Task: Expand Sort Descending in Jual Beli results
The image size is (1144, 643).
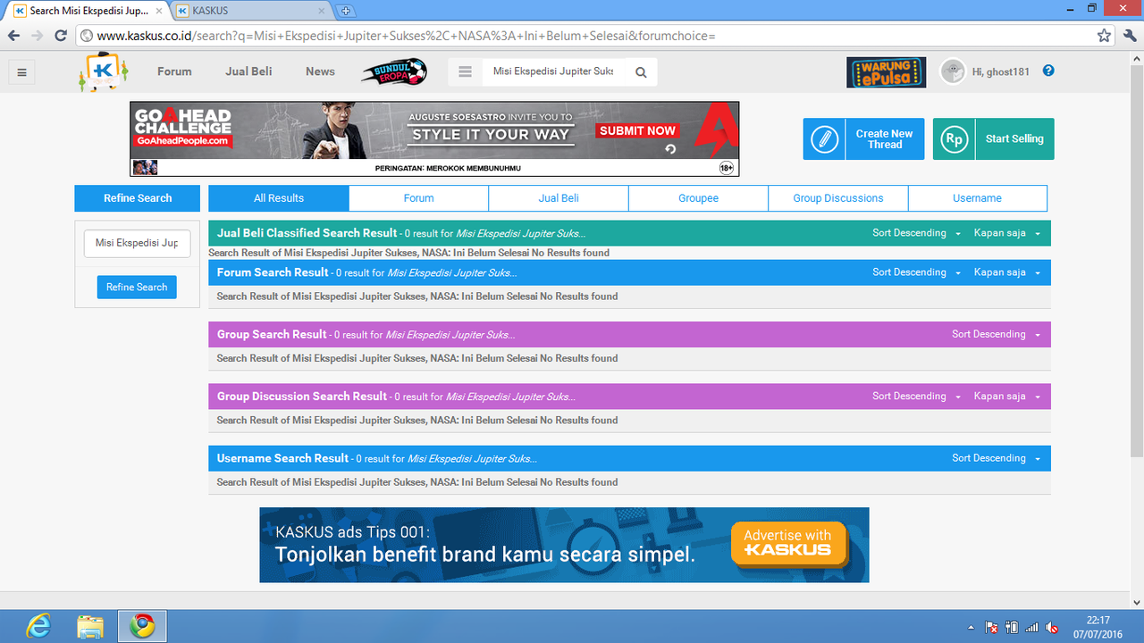Action: (917, 233)
